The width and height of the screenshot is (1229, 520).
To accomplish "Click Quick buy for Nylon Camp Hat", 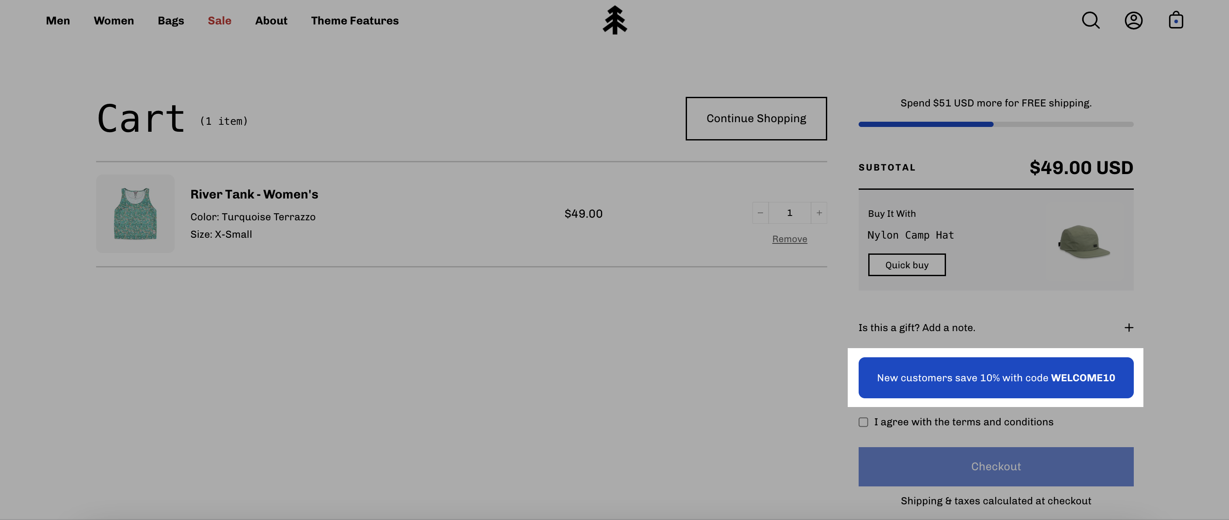I will pyautogui.click(x=907, y=264).
